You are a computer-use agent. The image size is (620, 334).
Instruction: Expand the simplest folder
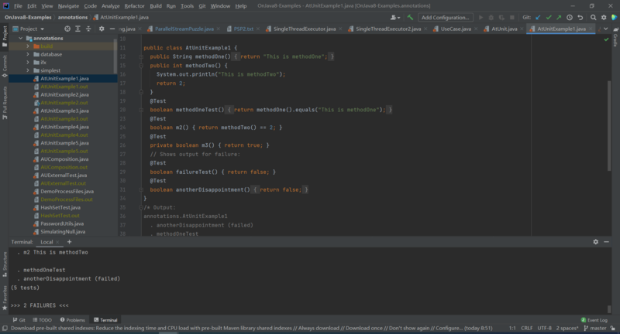click(x=28, y=70)
